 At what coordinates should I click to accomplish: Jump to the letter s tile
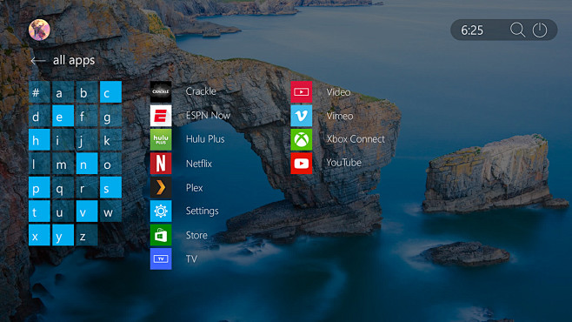[x=111, y=187]
